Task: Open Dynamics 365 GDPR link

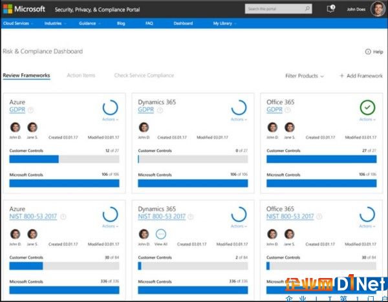Action: 146,110
